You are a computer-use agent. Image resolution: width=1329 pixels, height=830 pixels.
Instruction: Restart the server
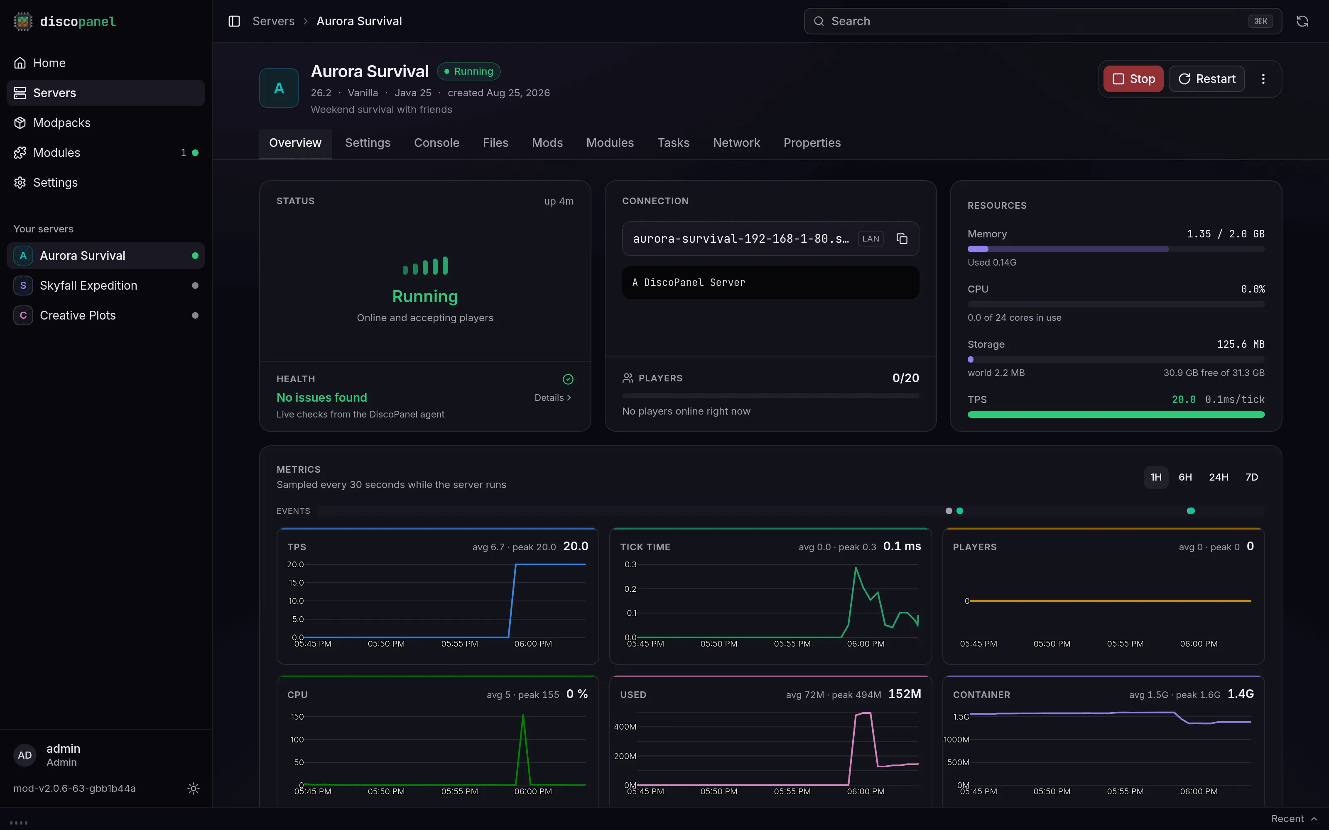click(x=1206, y=79)
